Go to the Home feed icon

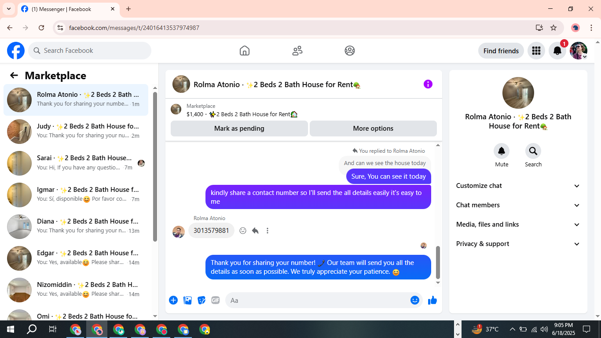tap(245, 51)
